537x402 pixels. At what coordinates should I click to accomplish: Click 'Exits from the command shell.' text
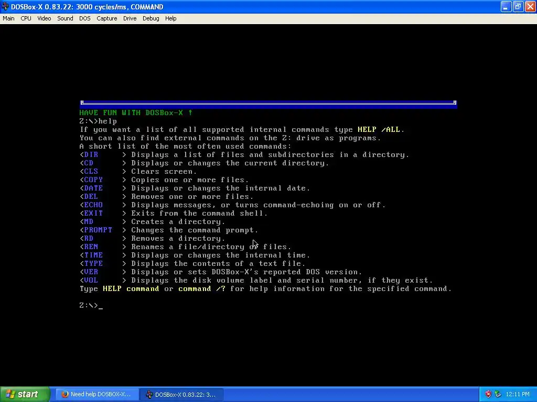coord(199,214)
